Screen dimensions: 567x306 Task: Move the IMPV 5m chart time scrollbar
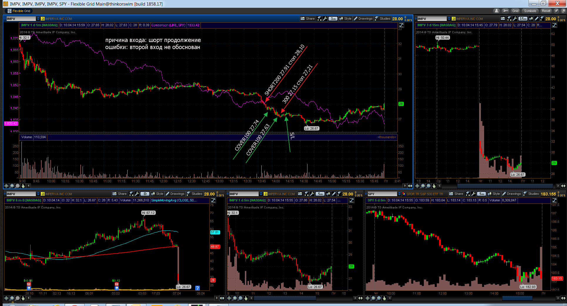285,298
